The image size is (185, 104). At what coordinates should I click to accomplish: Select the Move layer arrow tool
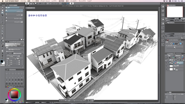point(2,15)
